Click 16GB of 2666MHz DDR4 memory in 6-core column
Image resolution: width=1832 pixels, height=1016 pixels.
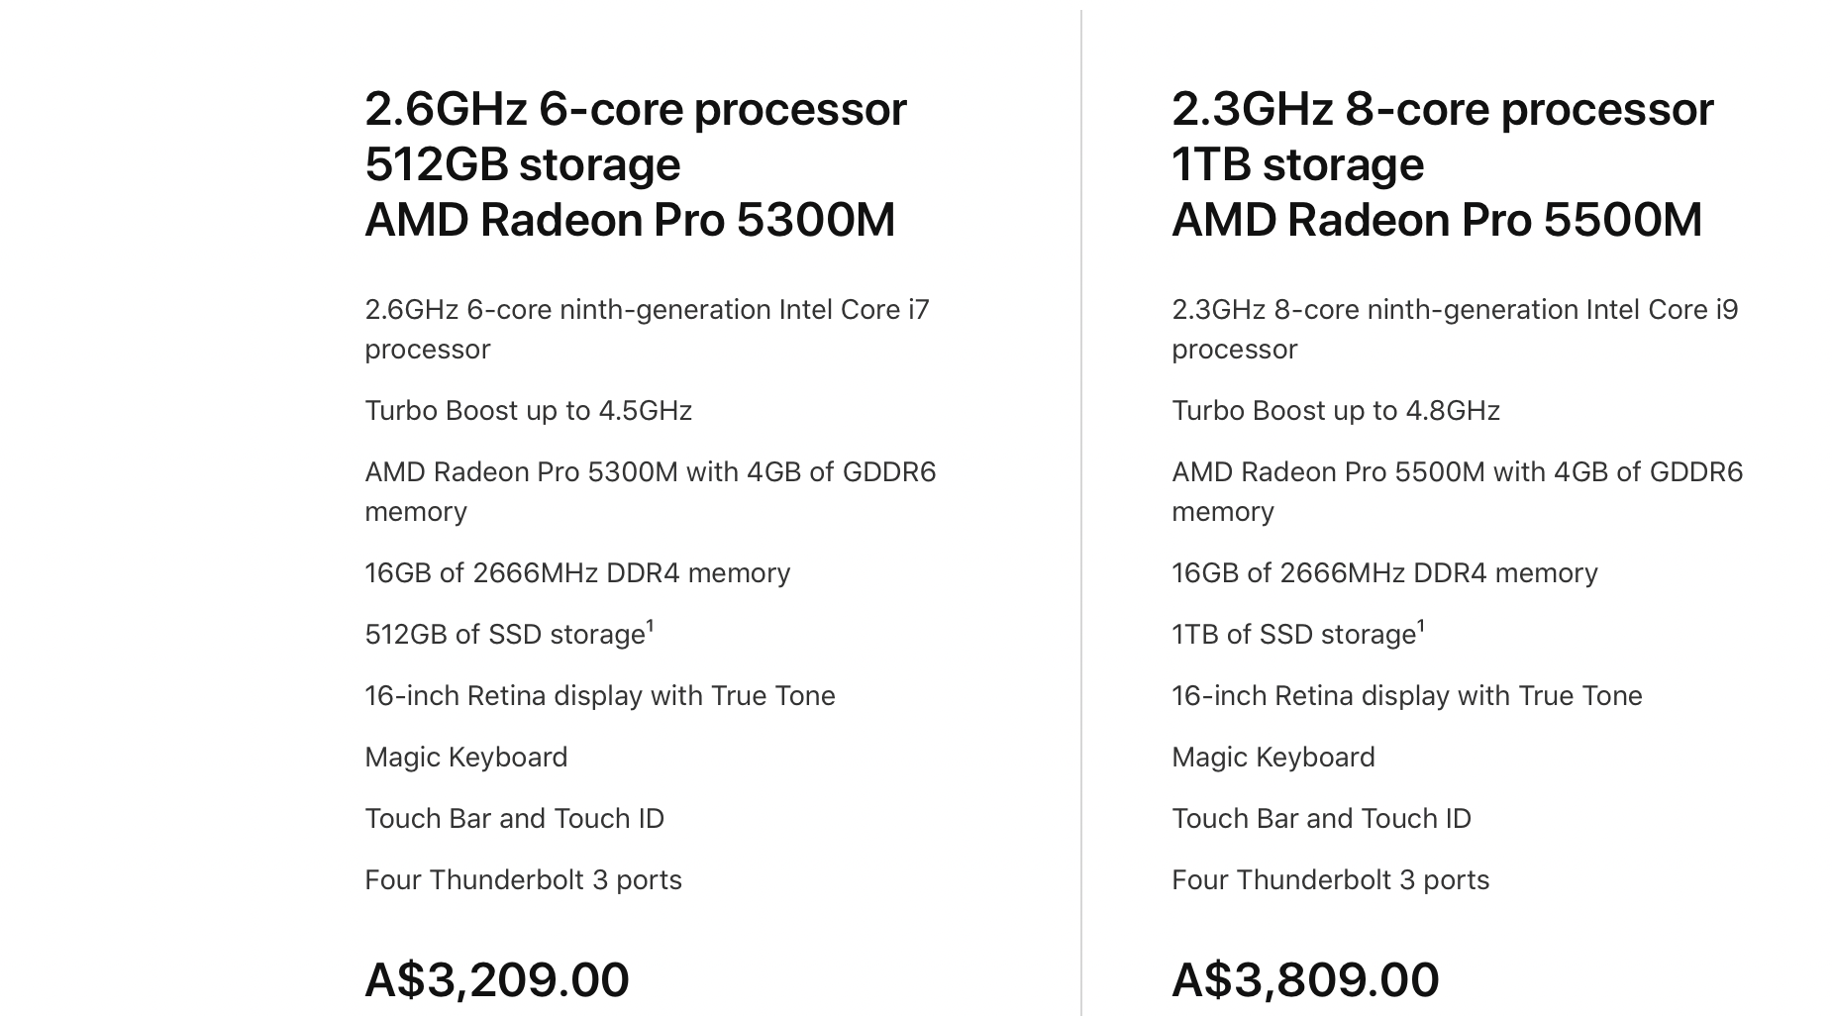(577, 573)
